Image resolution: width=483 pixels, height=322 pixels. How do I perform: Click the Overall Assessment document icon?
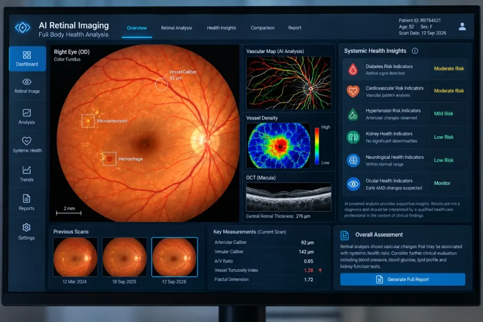(344, 236)
